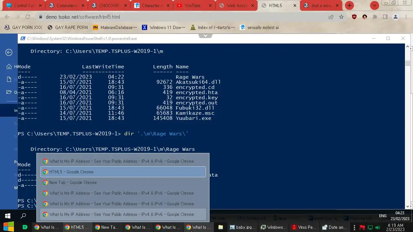
Task: Open the Chrome three-dot menu
Action: coord(406,17)
